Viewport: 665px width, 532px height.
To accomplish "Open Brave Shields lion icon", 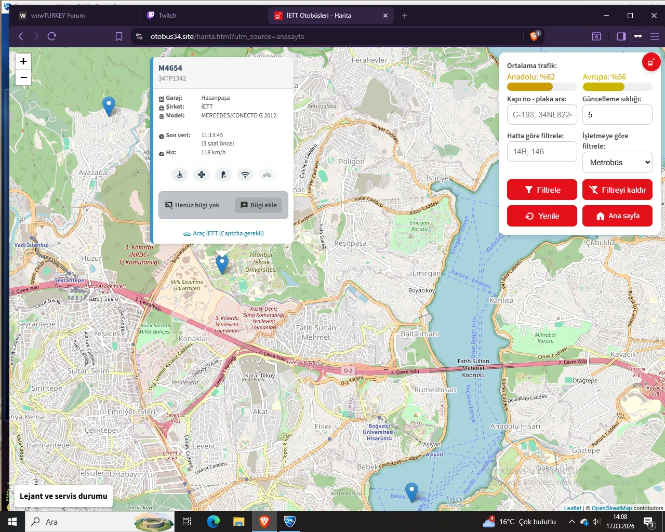I will click(x=534, y=36).
